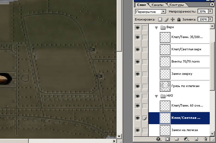Image resolution: width=216 pixels, height=143 pixels.
Task: Click Замки сверху layer thumbnail
Action: (x=165, y=74)
